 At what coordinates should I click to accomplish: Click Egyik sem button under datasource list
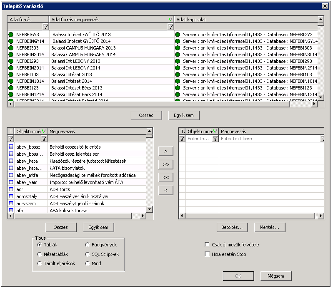pyautogui.click(x=184, y=115)
